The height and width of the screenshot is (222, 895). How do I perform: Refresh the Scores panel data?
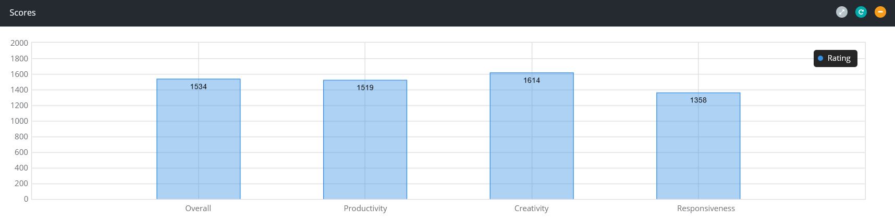click(x=861, y=12)
